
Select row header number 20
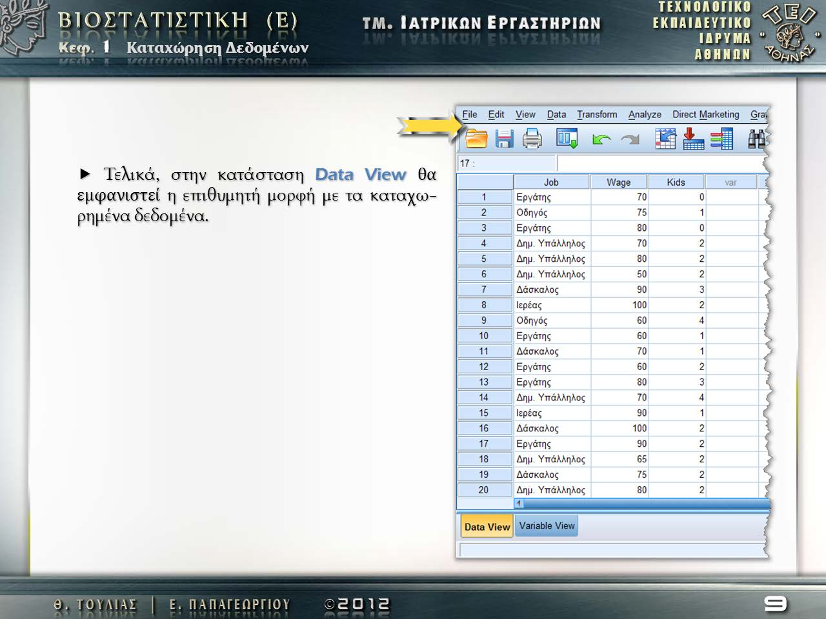pyautogui.click(x=484, y=490)
